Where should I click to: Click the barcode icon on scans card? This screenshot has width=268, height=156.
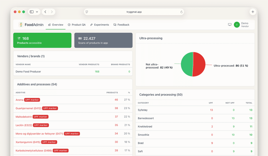pyautogui.click(x=80, y=38)
